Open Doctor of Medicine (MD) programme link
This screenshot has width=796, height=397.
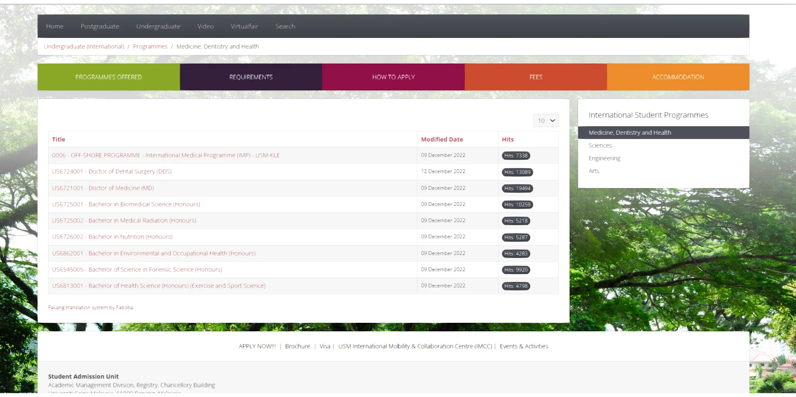point(103,188)
